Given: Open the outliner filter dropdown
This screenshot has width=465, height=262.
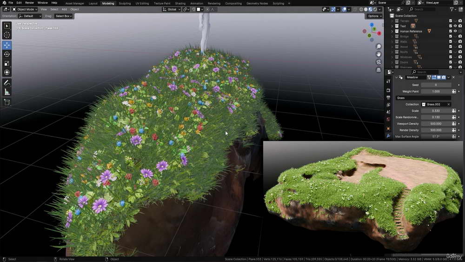Looking at the screenshot, I should (x=453, y=9).
